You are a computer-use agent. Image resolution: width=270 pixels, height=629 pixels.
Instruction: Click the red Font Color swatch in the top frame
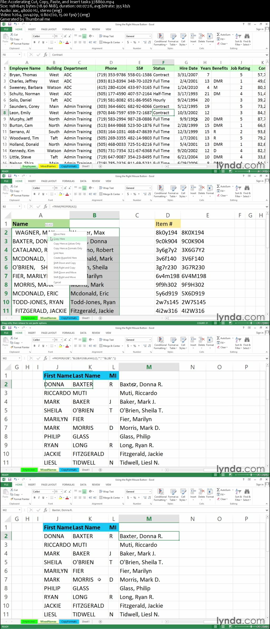click(67, 42)
